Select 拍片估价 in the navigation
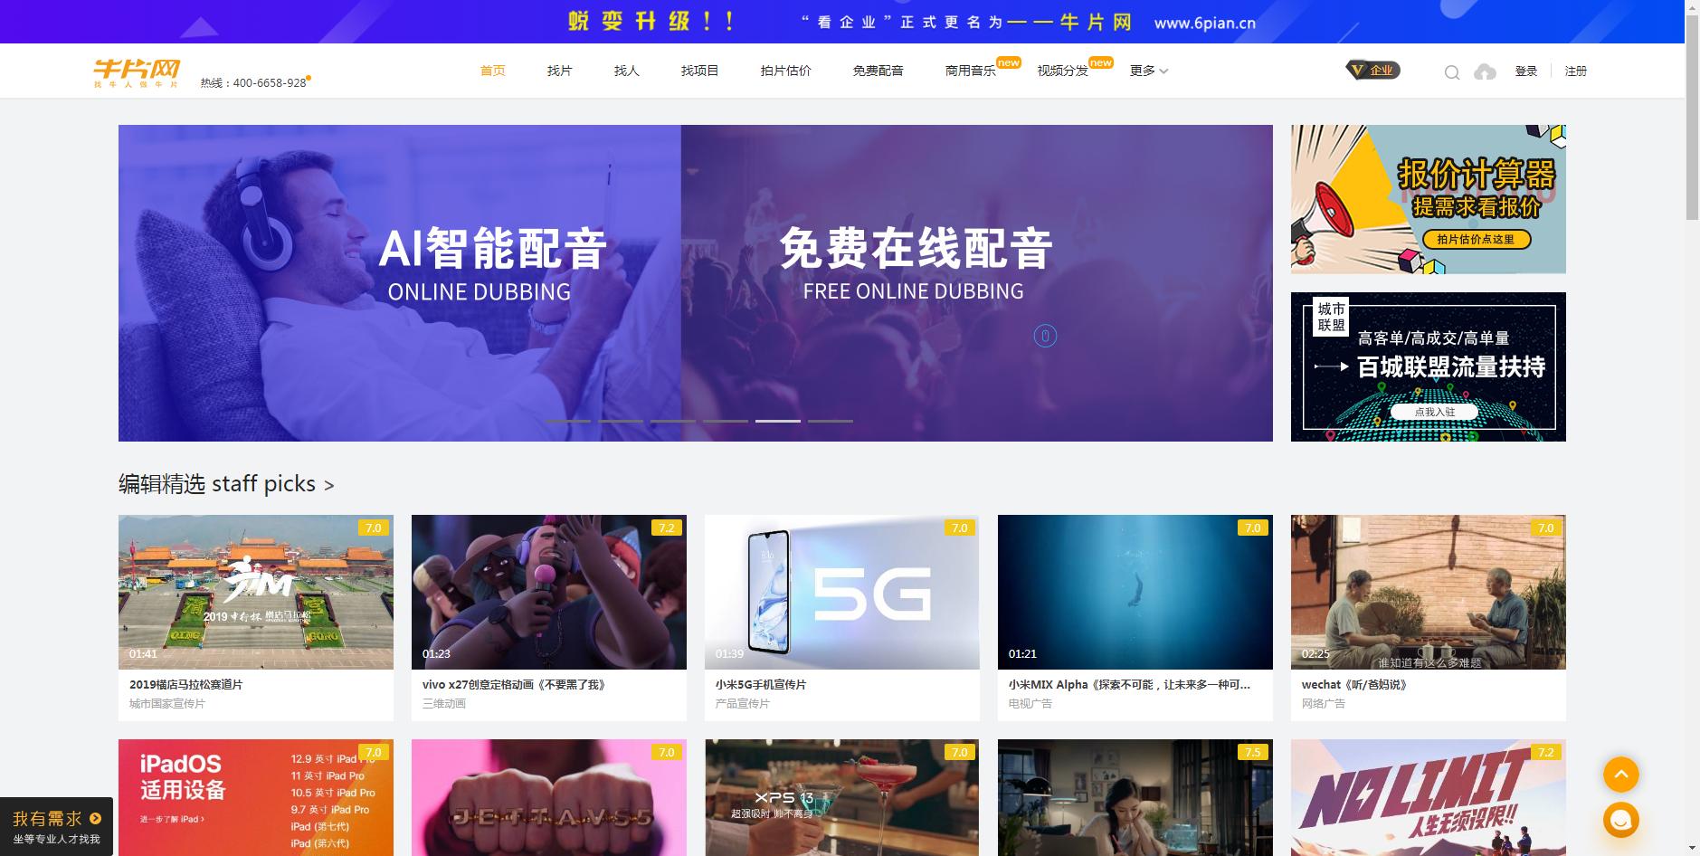 tap(786, 71)
